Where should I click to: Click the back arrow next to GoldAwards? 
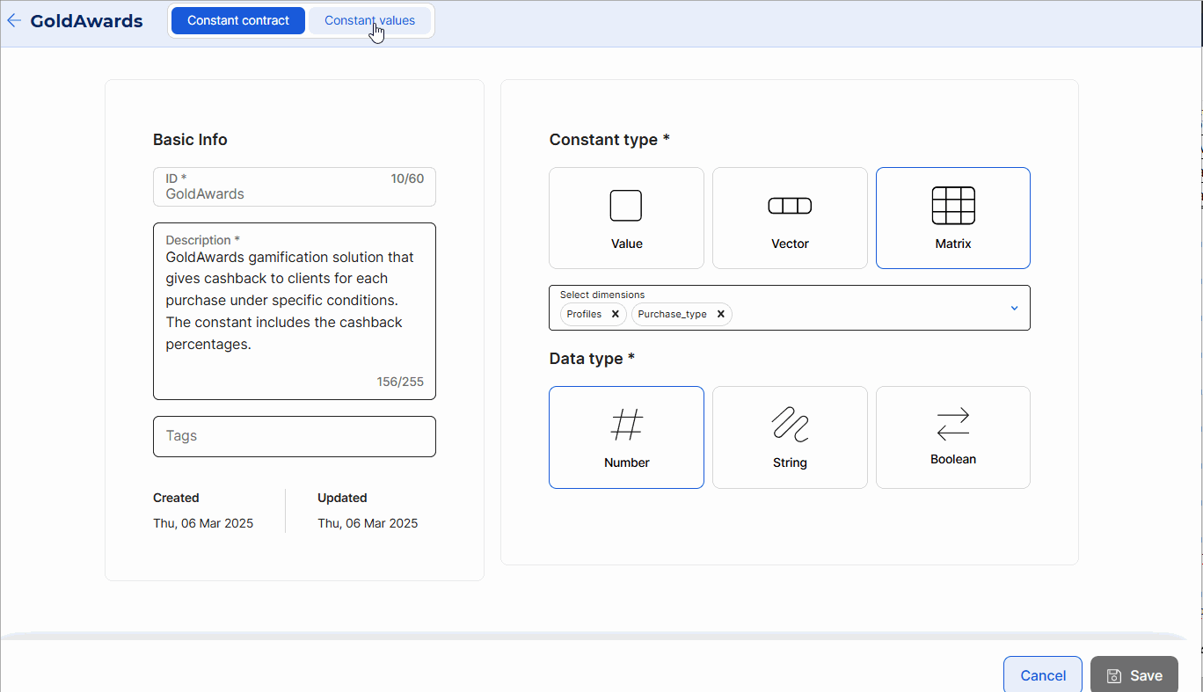point(14,21)
